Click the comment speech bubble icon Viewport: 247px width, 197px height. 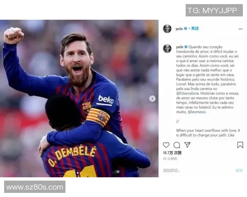pos(177,145)
